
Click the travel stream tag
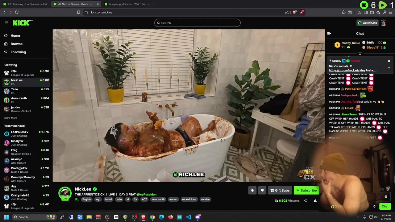[108, 199]
